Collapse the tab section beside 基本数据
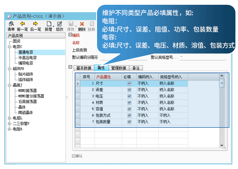Viewport: 238px width, 169px height. point(70,67)
